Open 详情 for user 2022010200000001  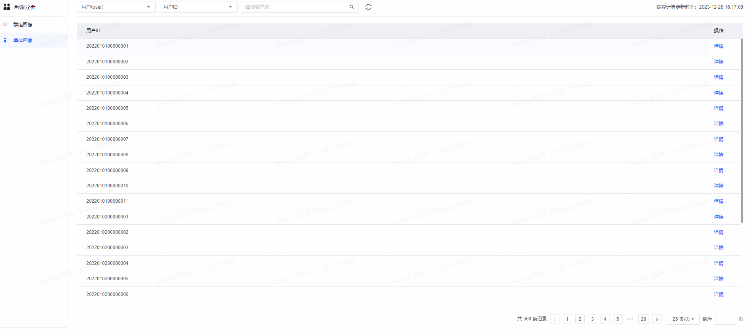coord(719,217)
